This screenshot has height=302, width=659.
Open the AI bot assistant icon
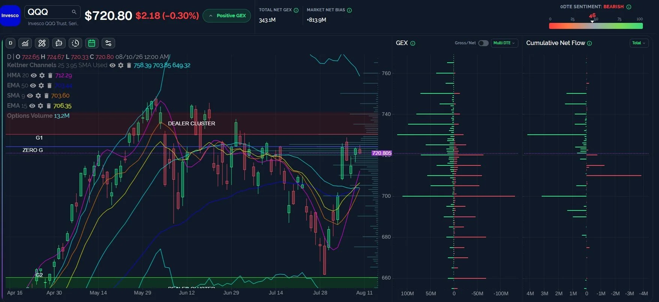pyautogui.click(x=59, y=43)
